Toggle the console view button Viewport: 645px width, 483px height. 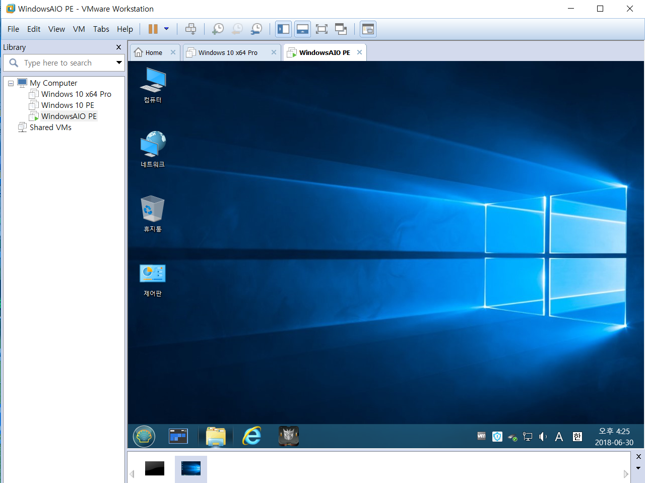[368, 29]
